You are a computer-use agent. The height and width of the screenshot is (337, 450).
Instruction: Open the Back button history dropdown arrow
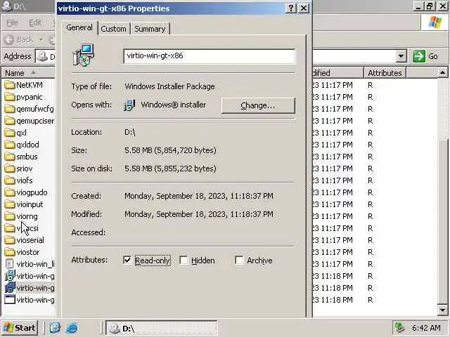coord(41,40)
